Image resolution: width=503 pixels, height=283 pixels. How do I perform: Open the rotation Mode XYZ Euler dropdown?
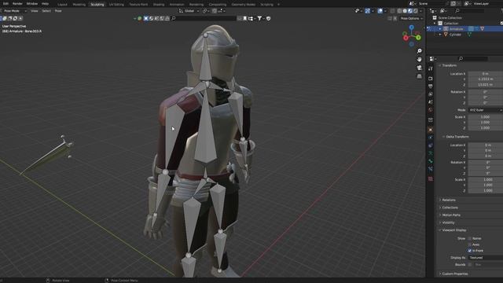click(x=486, y=110)
